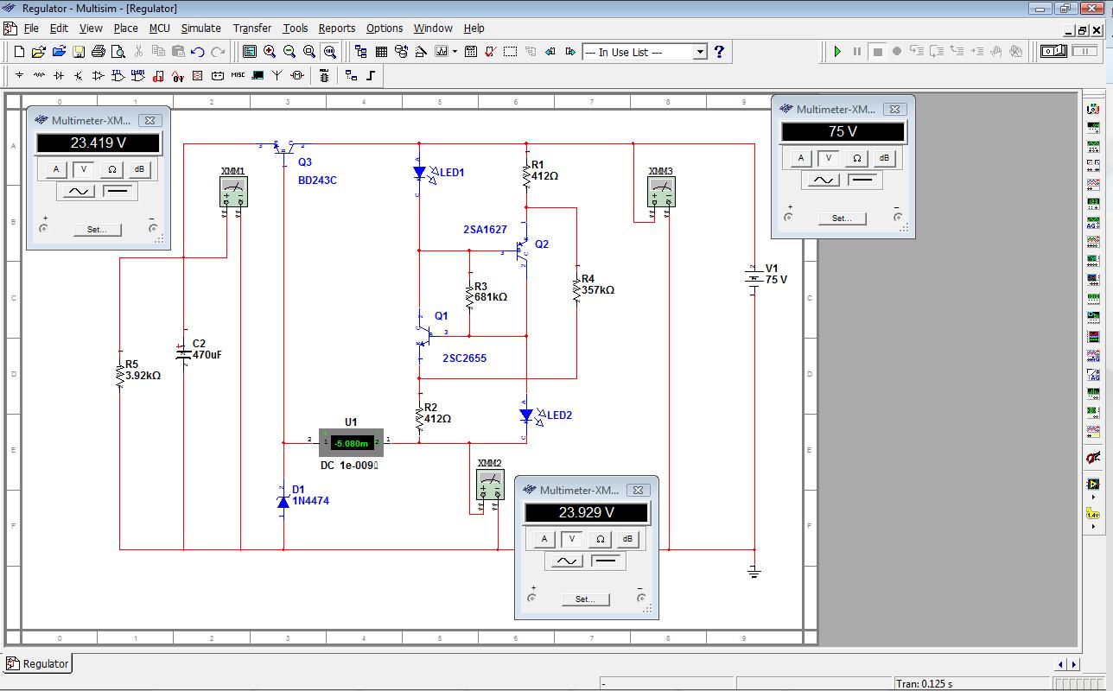
Task: Select the measurement probe 1.4v icon
Action: 1093,513
